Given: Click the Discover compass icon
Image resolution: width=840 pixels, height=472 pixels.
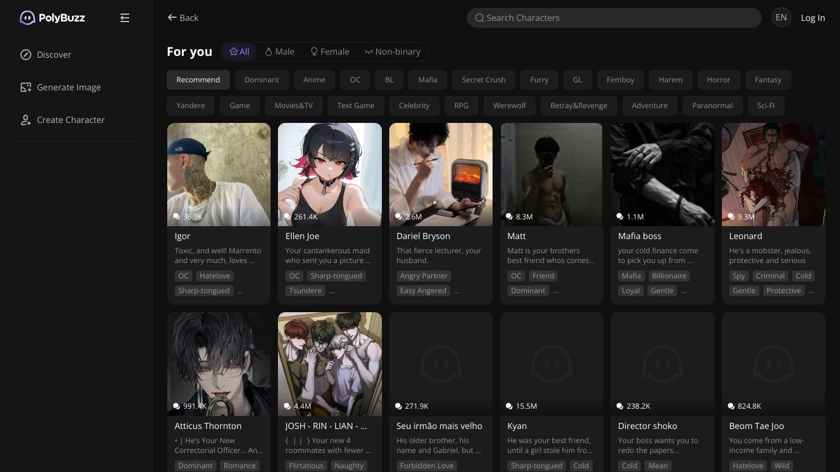Looking at the screenshot, I should tap(26, 55).
